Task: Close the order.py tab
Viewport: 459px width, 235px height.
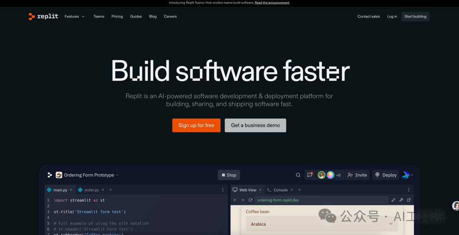Action: 103,190
